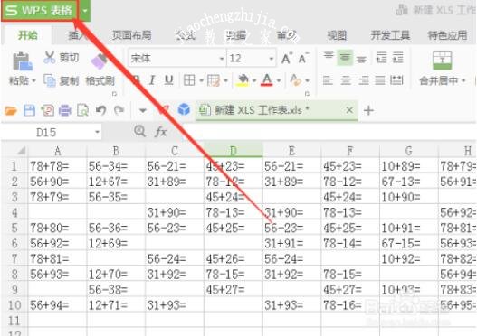The height and width of the screenshot is (336, 477).
Task: Undo the last action
Action: (101, 110)
